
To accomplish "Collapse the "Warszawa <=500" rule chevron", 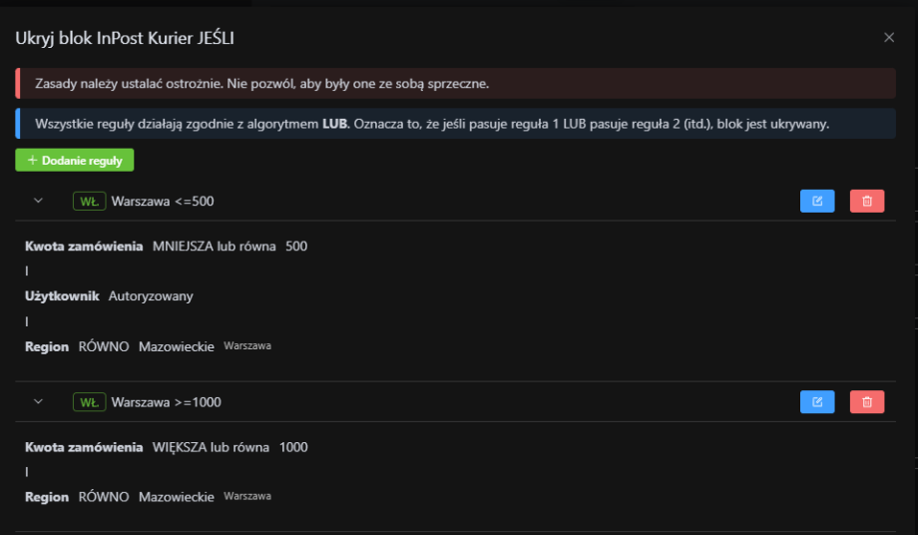I will (x=39, y=202).
